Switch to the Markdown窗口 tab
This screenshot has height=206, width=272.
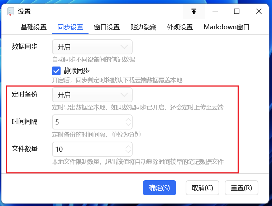coord(226,27)
